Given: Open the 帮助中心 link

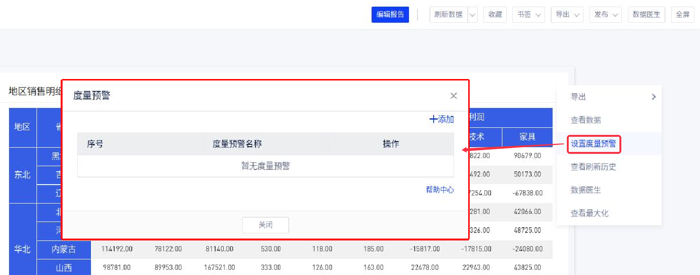Looking at the screenshot, I should pos(440,190).
